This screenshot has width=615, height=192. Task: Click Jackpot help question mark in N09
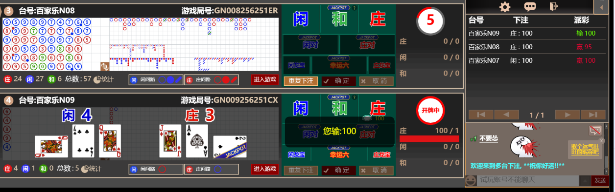pos(355,97)
